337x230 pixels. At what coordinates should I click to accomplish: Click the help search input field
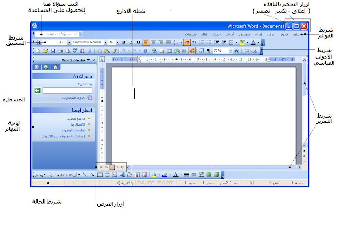67,90
